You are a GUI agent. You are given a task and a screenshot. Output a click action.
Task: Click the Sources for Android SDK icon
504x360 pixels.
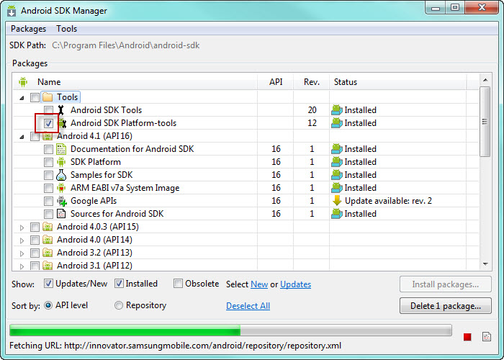(x=61, y=214)
